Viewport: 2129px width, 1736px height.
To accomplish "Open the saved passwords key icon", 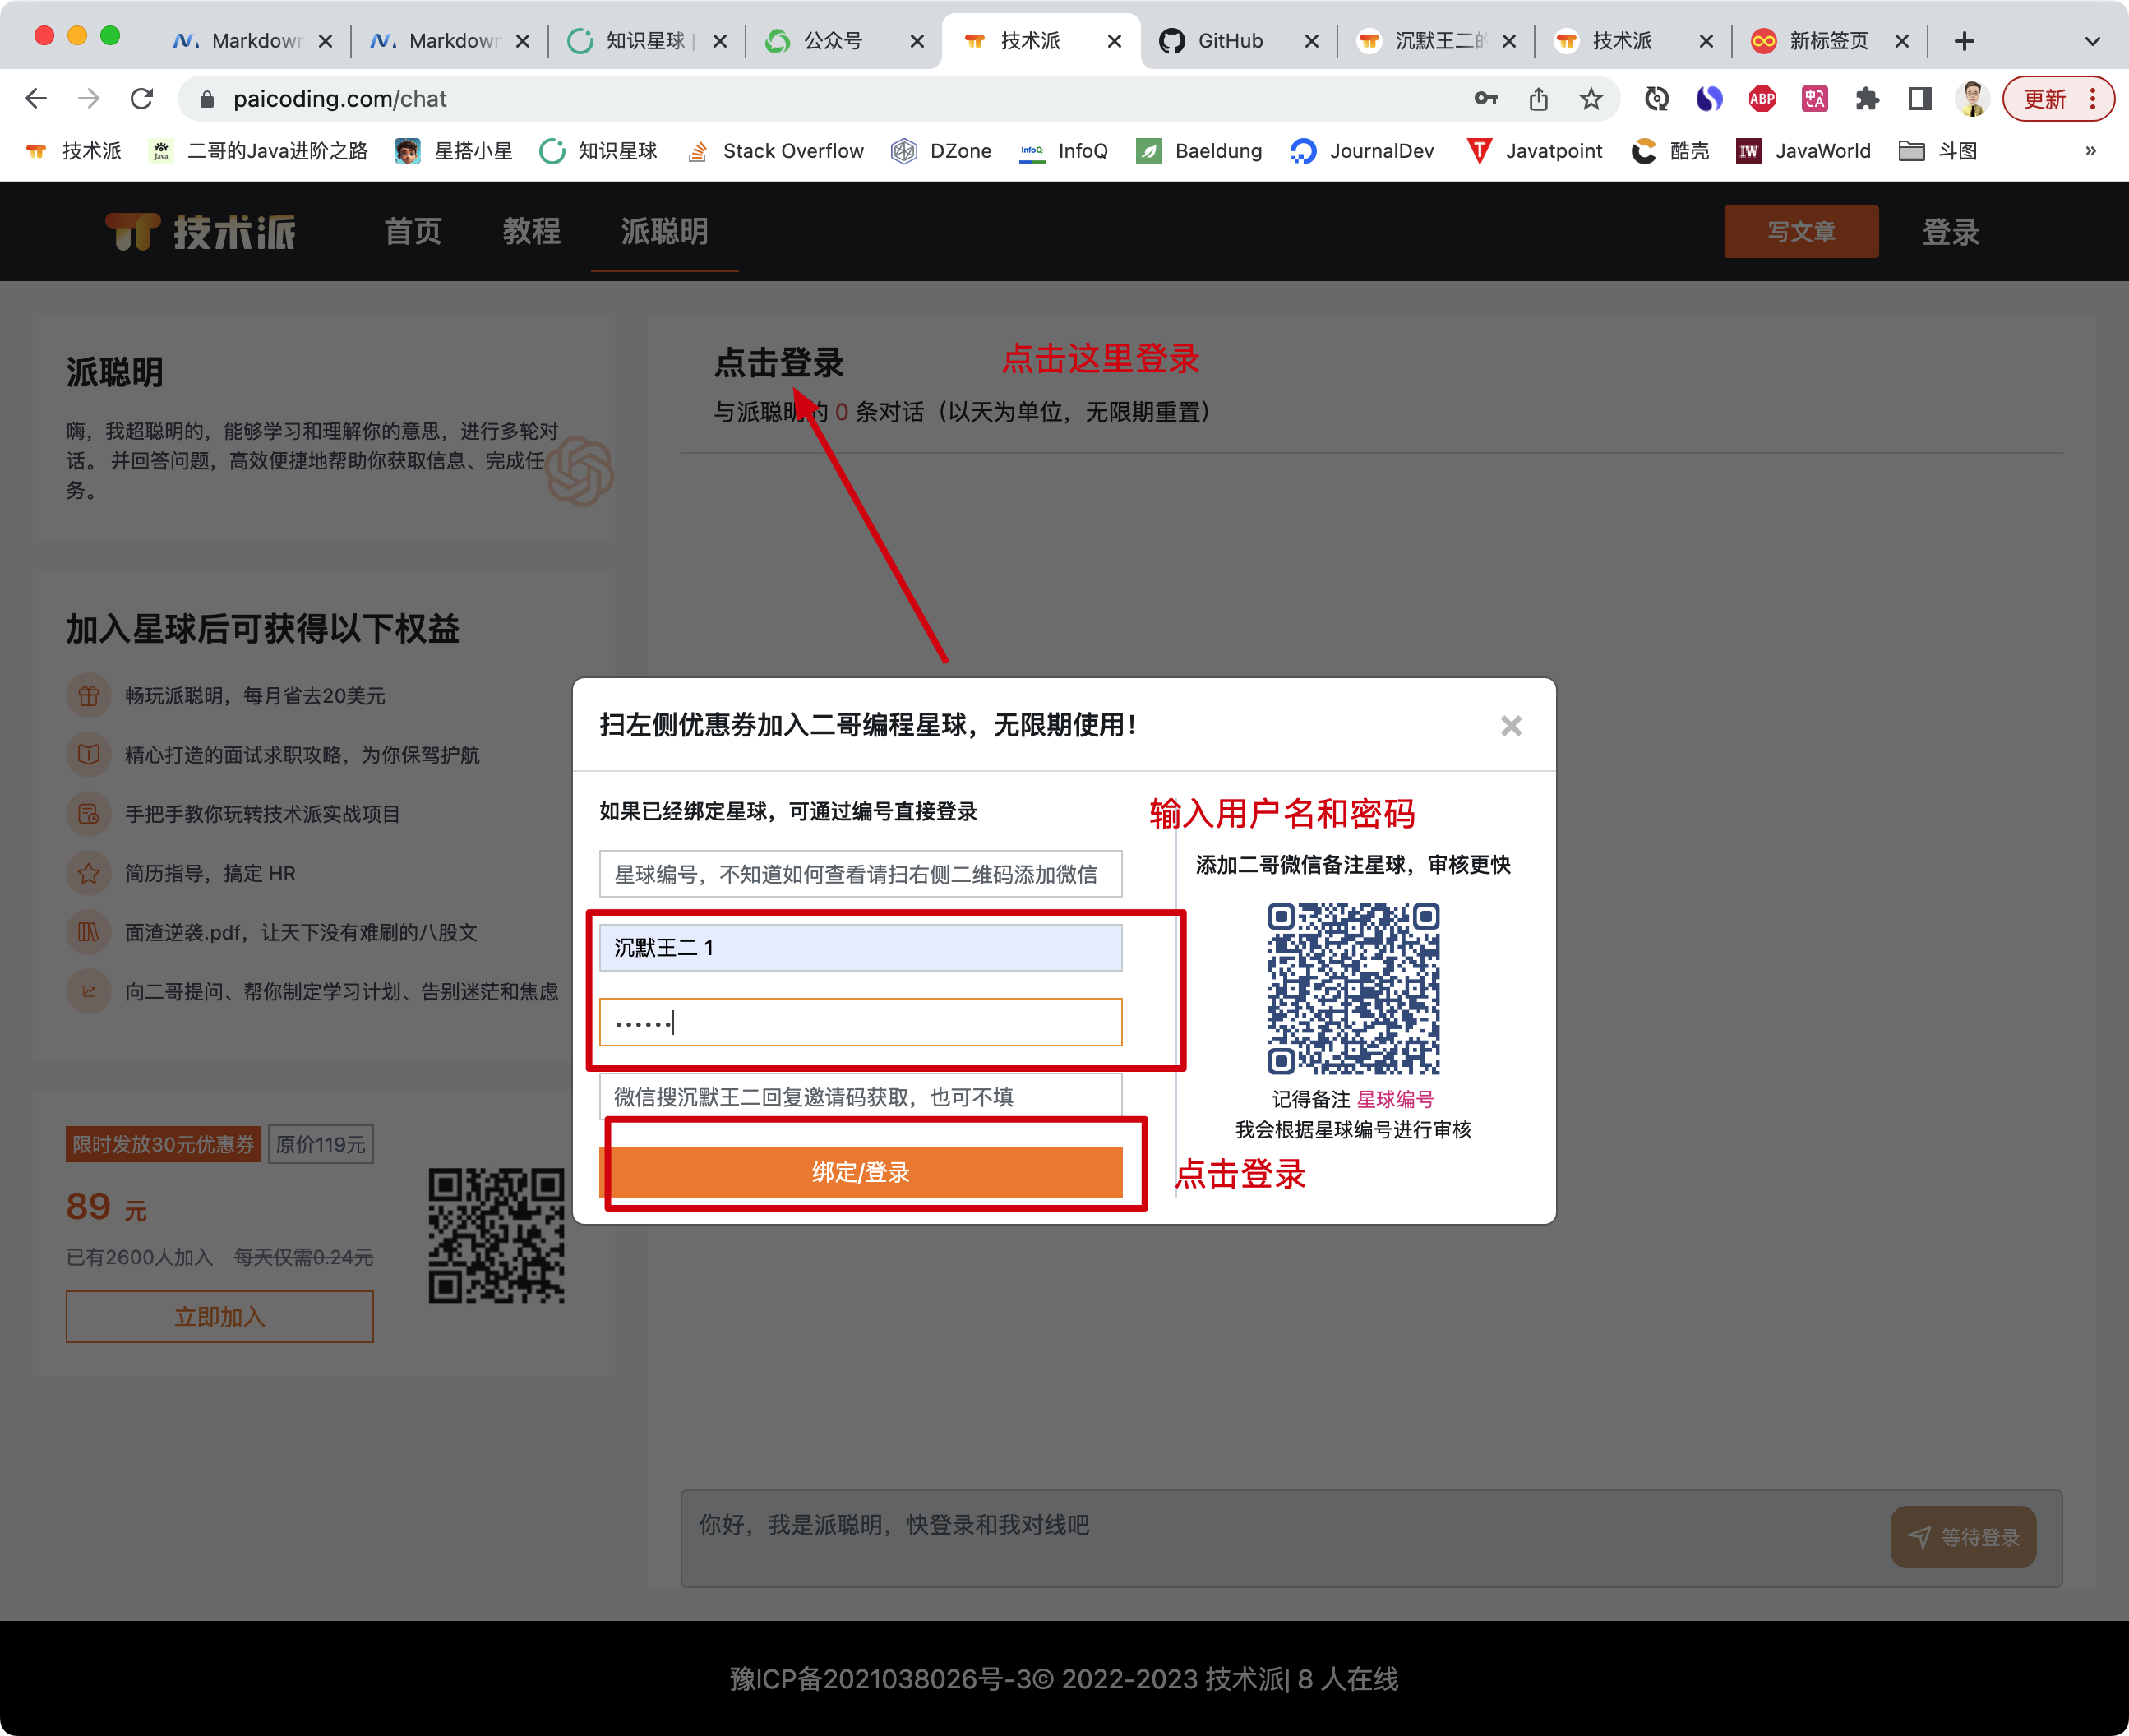I will tap(1486, 99).
